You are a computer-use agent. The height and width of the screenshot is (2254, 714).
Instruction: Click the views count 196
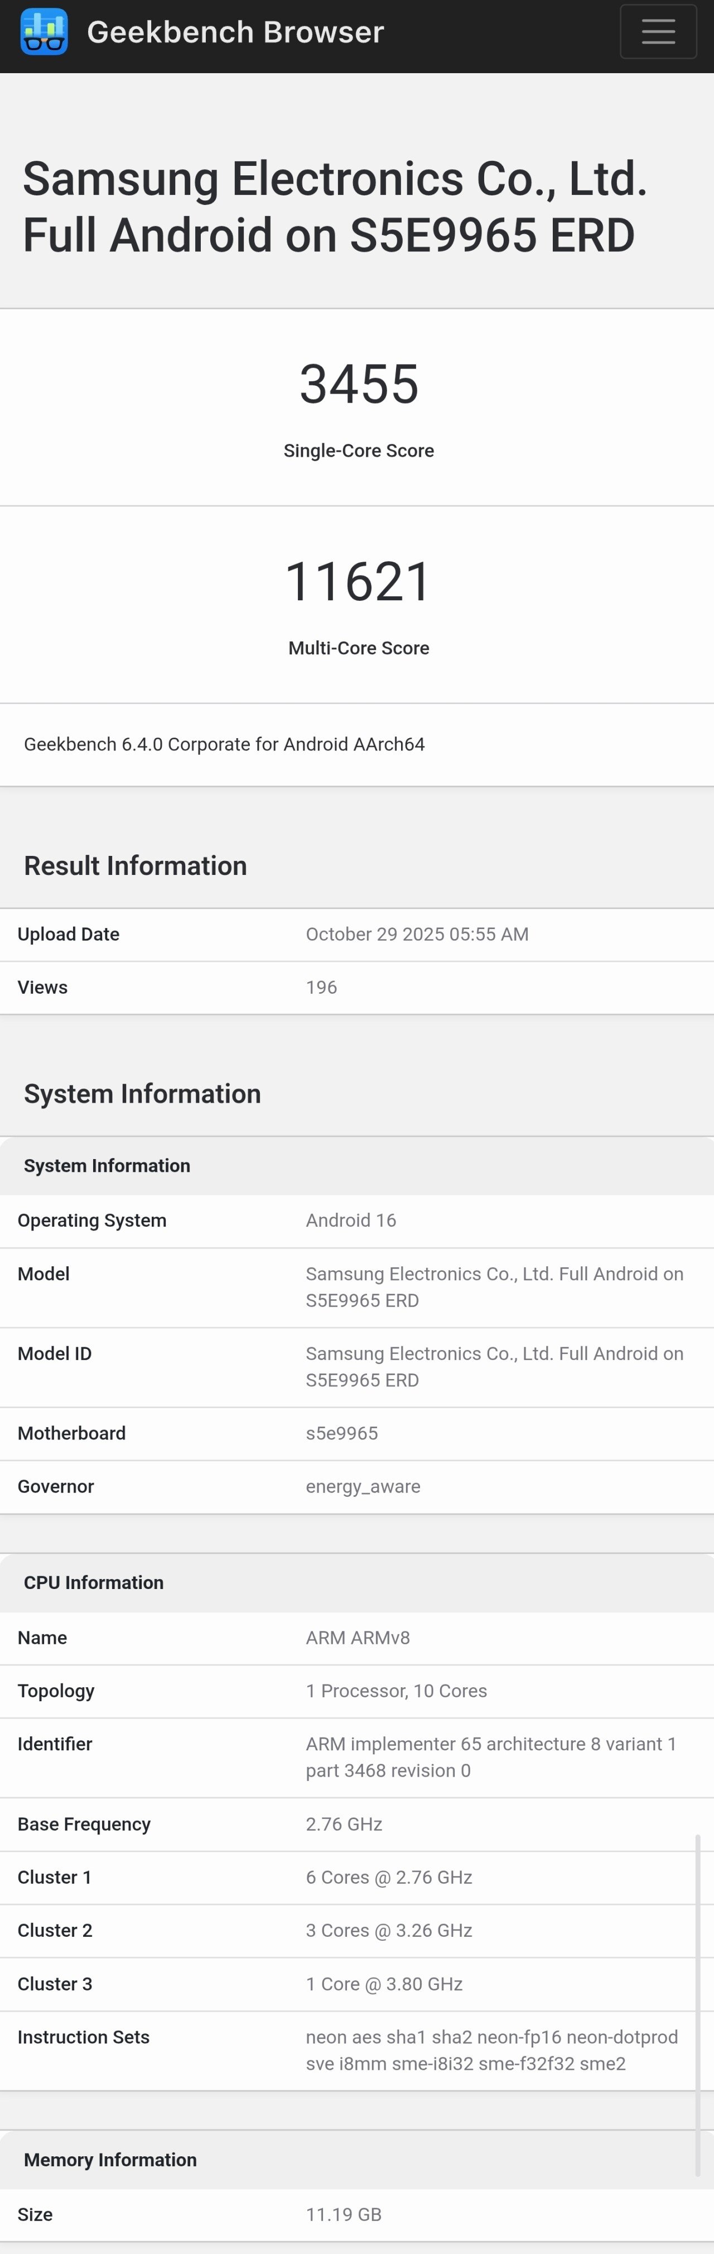click(322, 988)
